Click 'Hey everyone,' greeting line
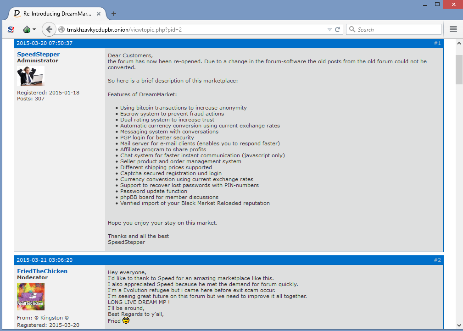 (127, 272)
